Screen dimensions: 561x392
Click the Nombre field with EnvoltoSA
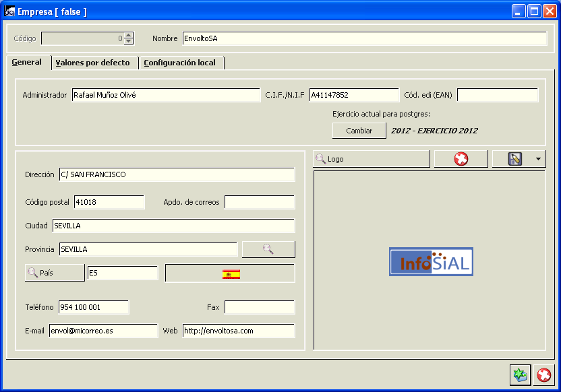pos(365,38)
